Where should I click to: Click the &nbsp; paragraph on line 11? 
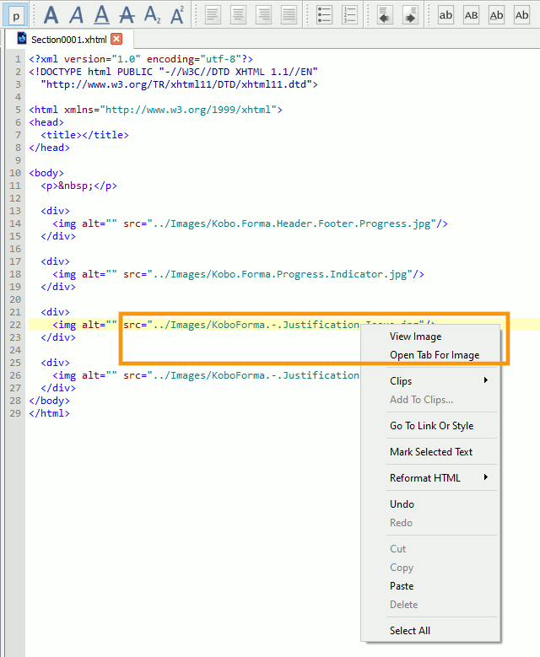pos(78,186)
